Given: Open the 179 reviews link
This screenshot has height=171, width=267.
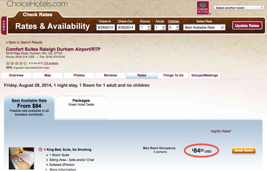Looking at the screenshot, I should tap(50, 63).
